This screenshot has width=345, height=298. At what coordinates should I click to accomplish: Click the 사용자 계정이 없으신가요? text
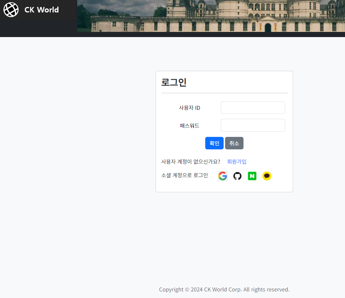point(191,161)
